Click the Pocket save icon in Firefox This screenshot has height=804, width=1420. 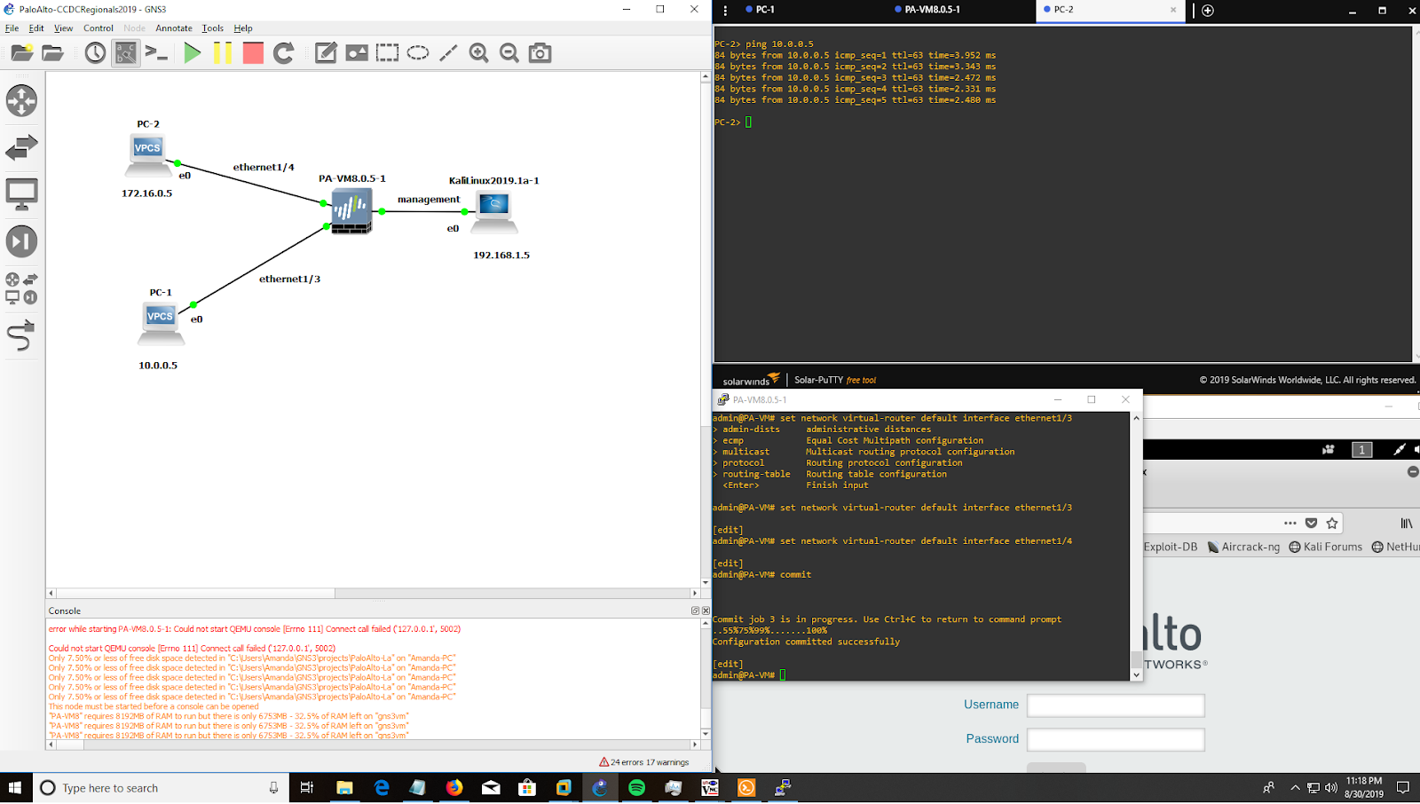click(x=1312, y=524)
